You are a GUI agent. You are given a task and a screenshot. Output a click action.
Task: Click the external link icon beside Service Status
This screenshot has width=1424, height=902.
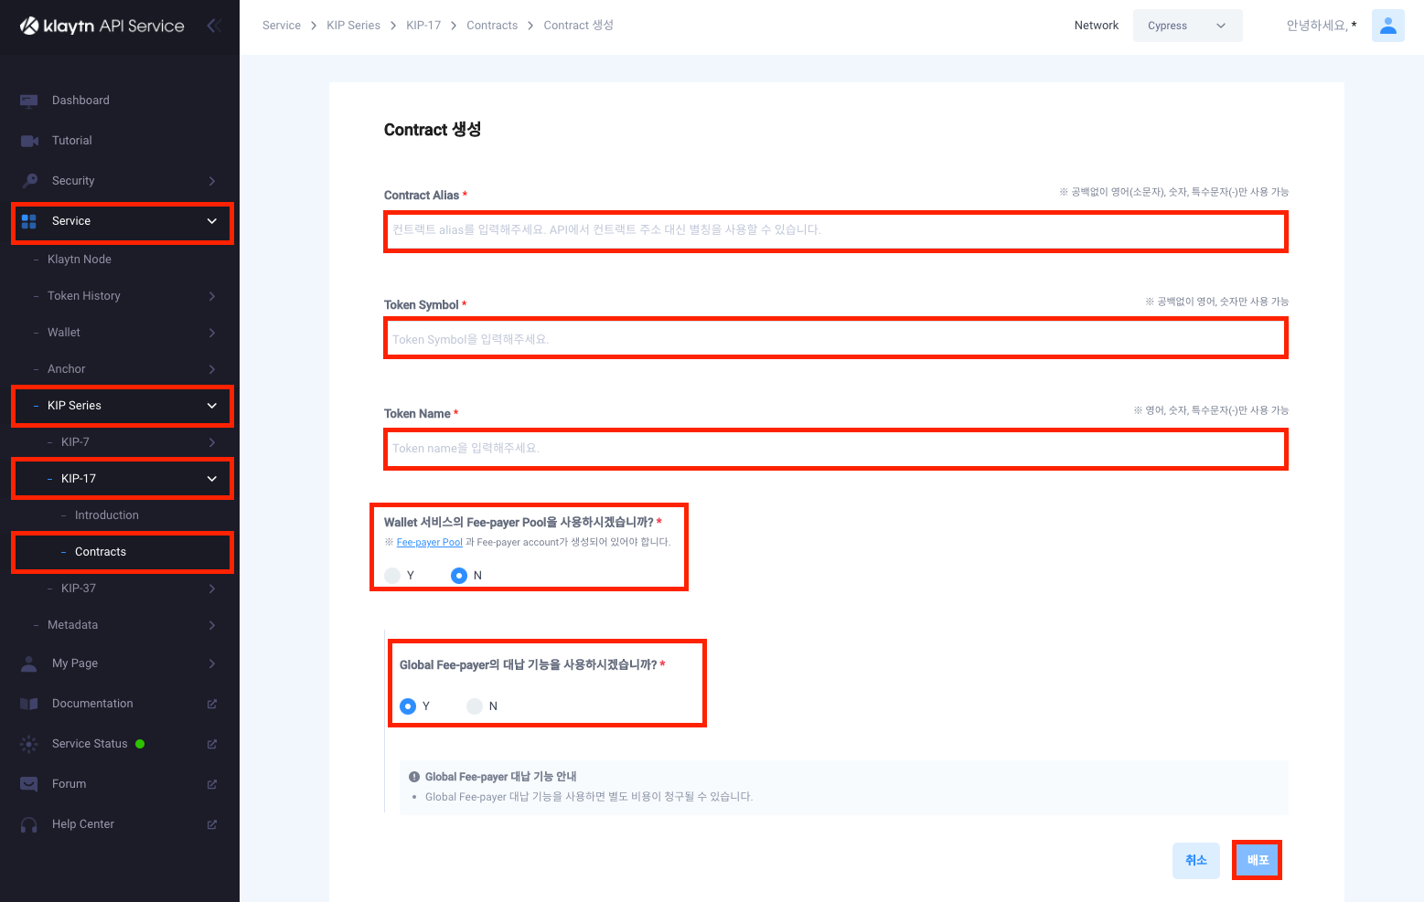212,744
